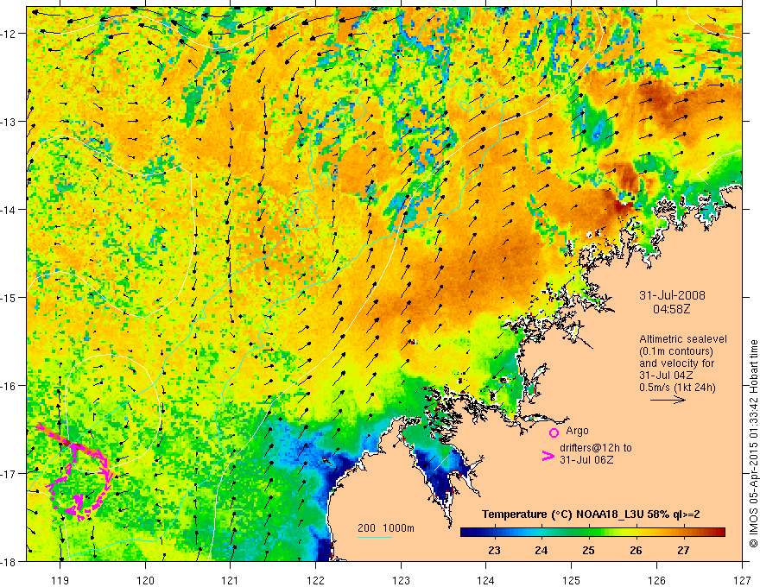760x587 pixels.
Task: Click latitude axis label -14
Action: [x=10, y=210]
